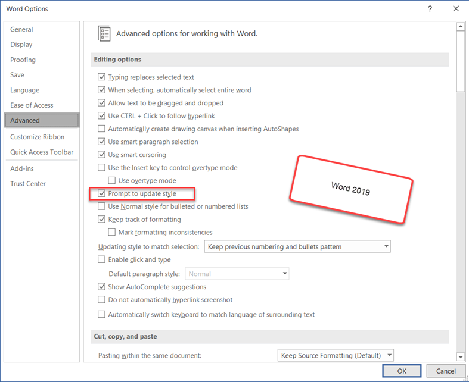The height and width of the screenshot is (382, 469).
Task: Toggle Use smart cursoring
Action: pyautogui.click(x=102, y=155)
